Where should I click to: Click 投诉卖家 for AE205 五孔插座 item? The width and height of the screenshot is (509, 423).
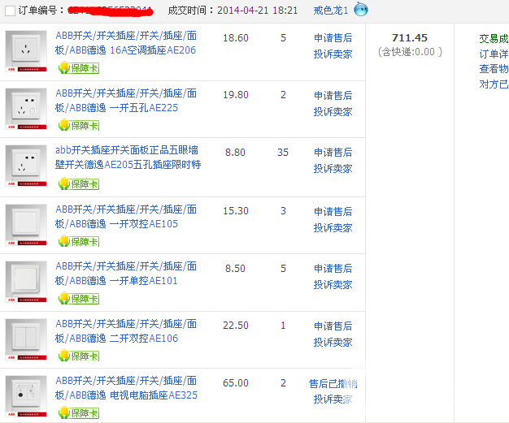point(333,169)
